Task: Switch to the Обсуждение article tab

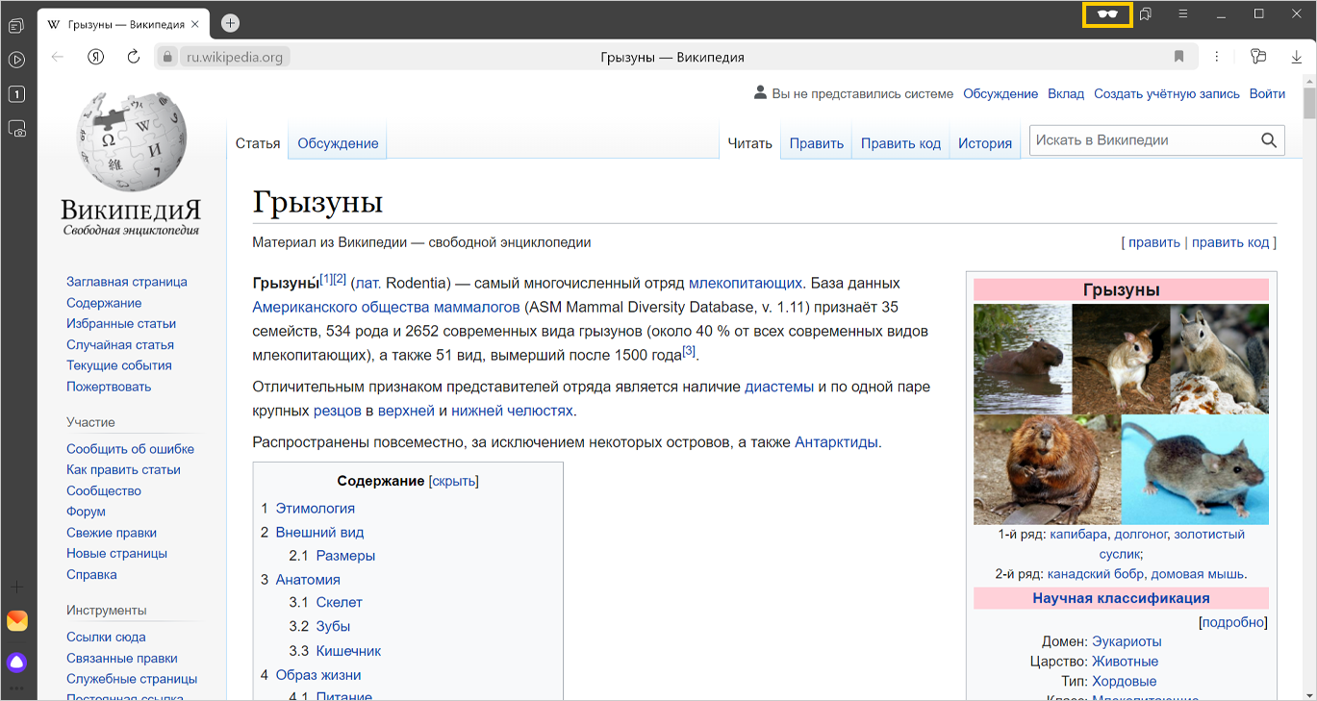Action: coord(338,143)
